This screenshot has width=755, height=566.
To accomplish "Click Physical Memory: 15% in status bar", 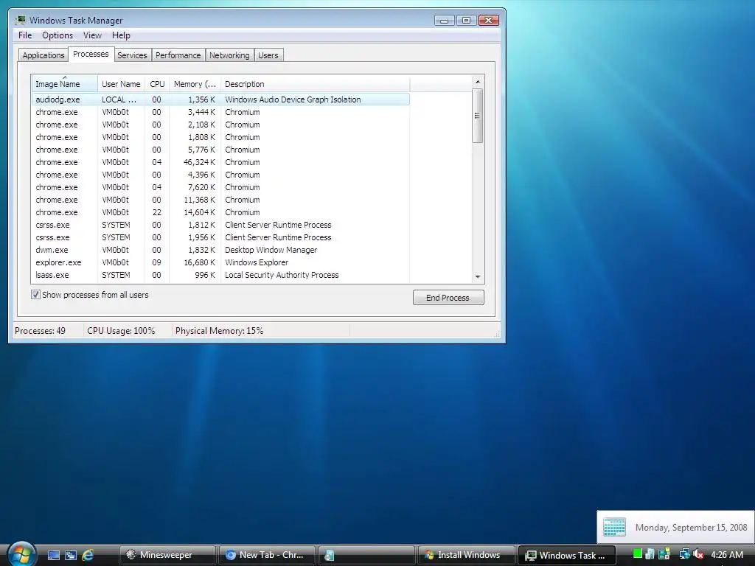I will pyautogui.click(x=219, y=331).
